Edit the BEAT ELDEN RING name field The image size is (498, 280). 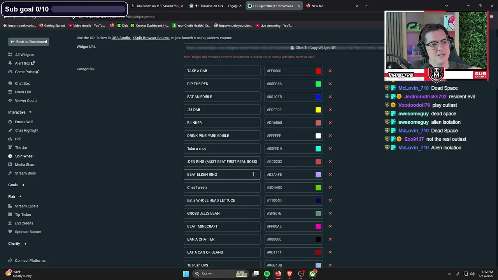point(222,175)
